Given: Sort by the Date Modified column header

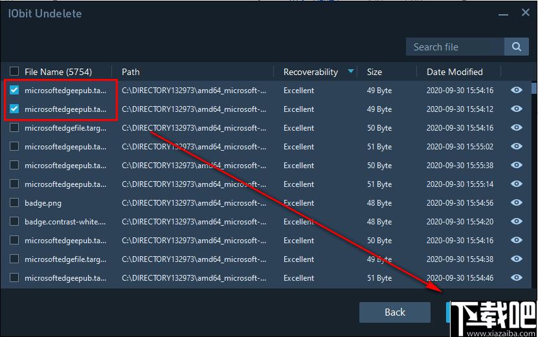Looking at the screenshot, I should (x=454, y=72).
